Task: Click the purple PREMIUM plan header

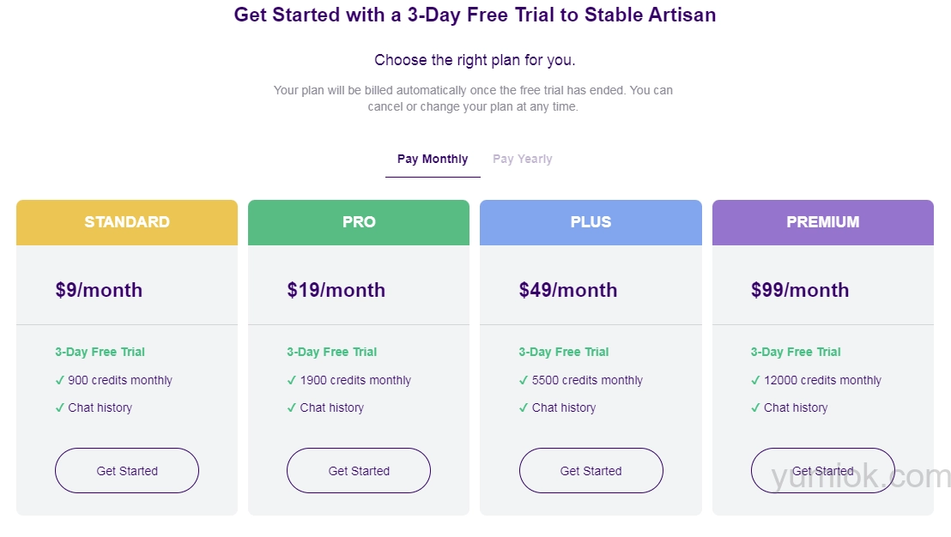Action: coord(822,221)
